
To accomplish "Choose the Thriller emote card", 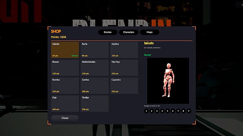I will pos(94,103).
